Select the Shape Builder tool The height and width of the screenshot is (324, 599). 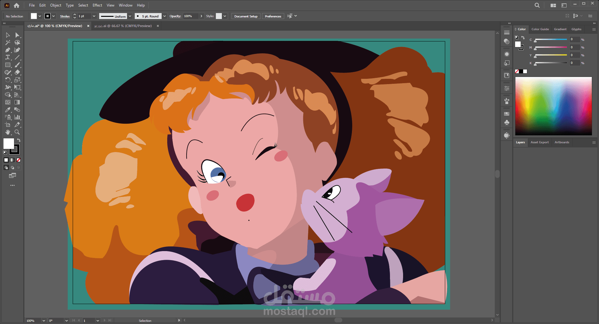click(x=8, y=95)
